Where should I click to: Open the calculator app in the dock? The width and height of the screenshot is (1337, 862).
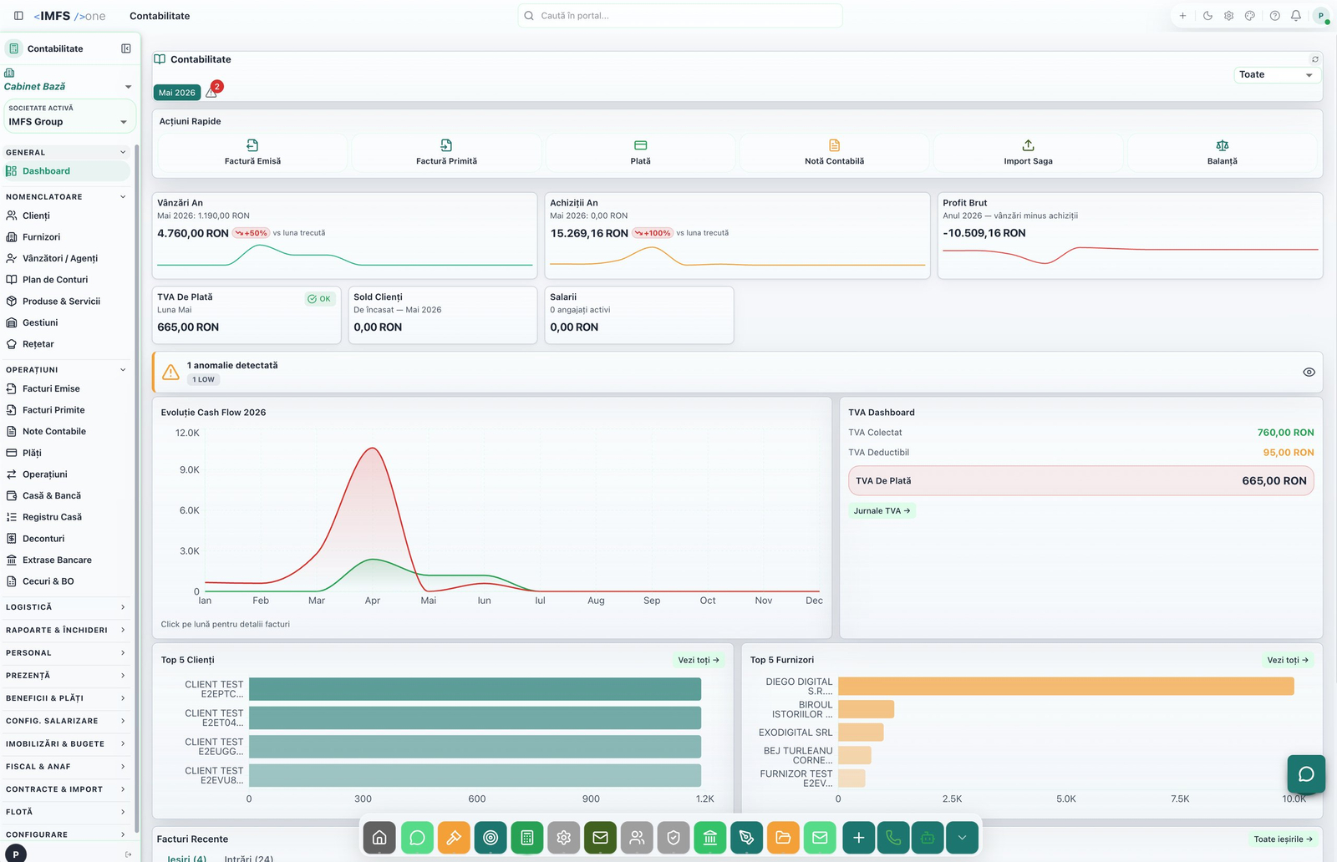click(x=527, y=837)
